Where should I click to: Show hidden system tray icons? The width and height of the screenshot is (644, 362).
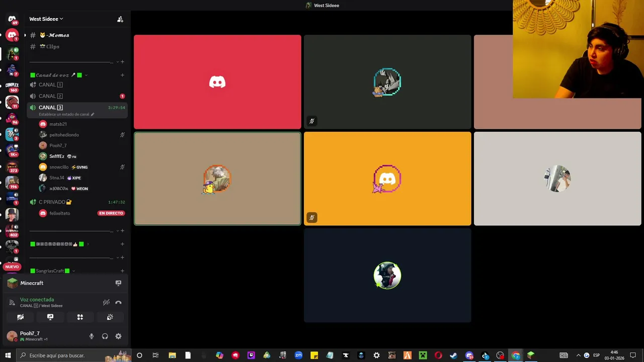[x=578, y=355]
